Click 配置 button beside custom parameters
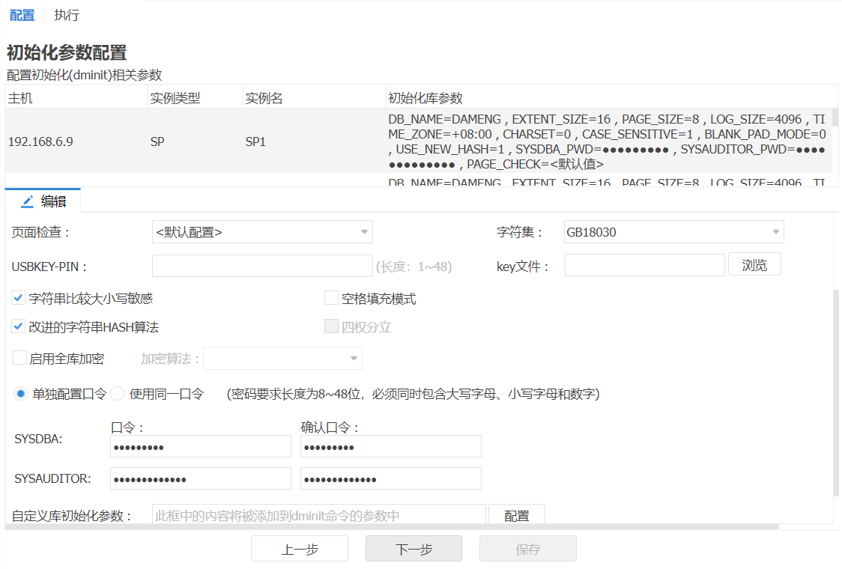 tap(516, 516)
